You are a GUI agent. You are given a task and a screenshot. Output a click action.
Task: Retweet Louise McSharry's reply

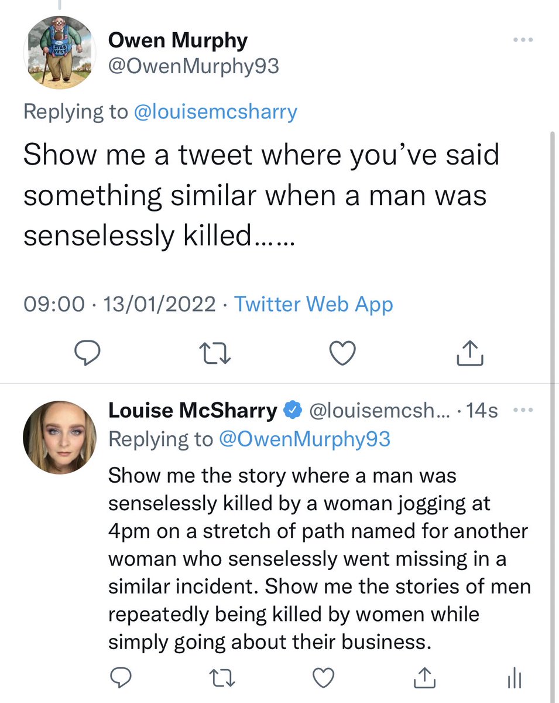point(221,678)
